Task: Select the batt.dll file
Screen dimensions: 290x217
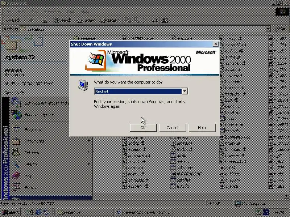Action: (x=229, y=100)
